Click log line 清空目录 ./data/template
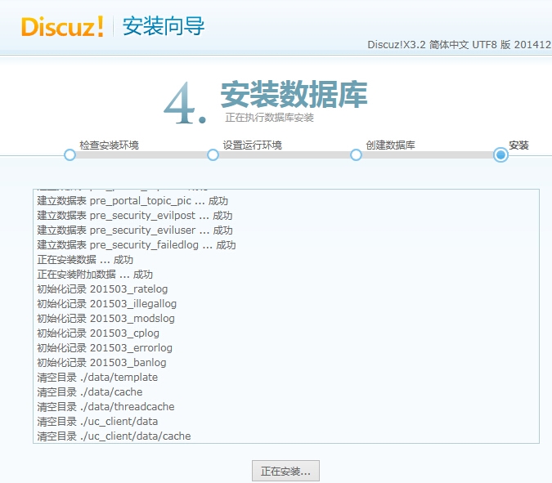Screen dimensions: 552x483 (x=97, y=378)
